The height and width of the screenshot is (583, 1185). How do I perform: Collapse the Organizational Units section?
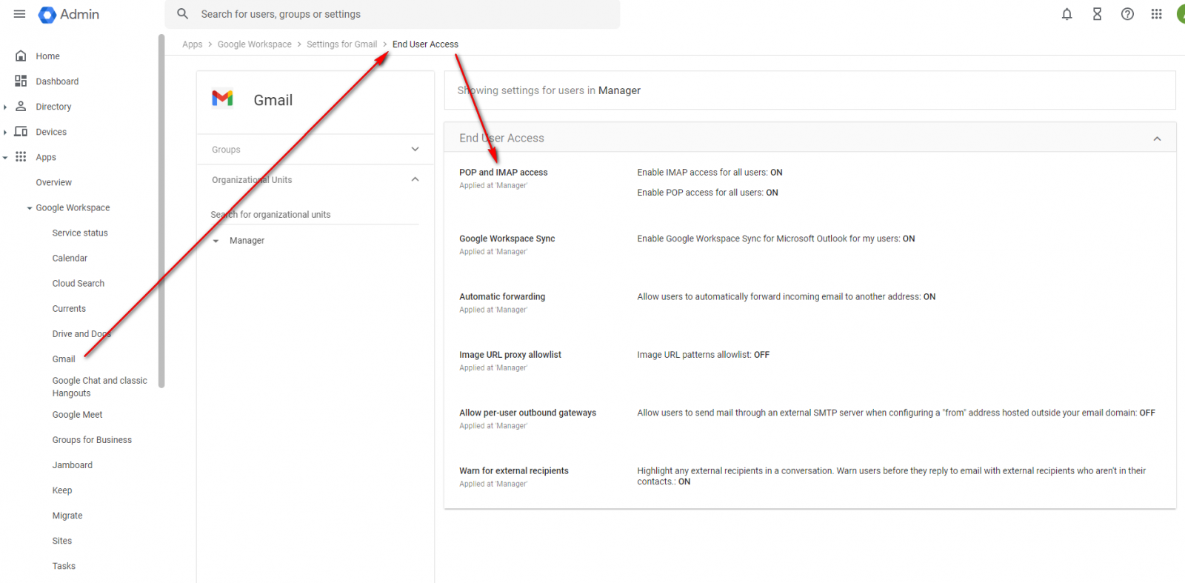click(x=415, y=180)
